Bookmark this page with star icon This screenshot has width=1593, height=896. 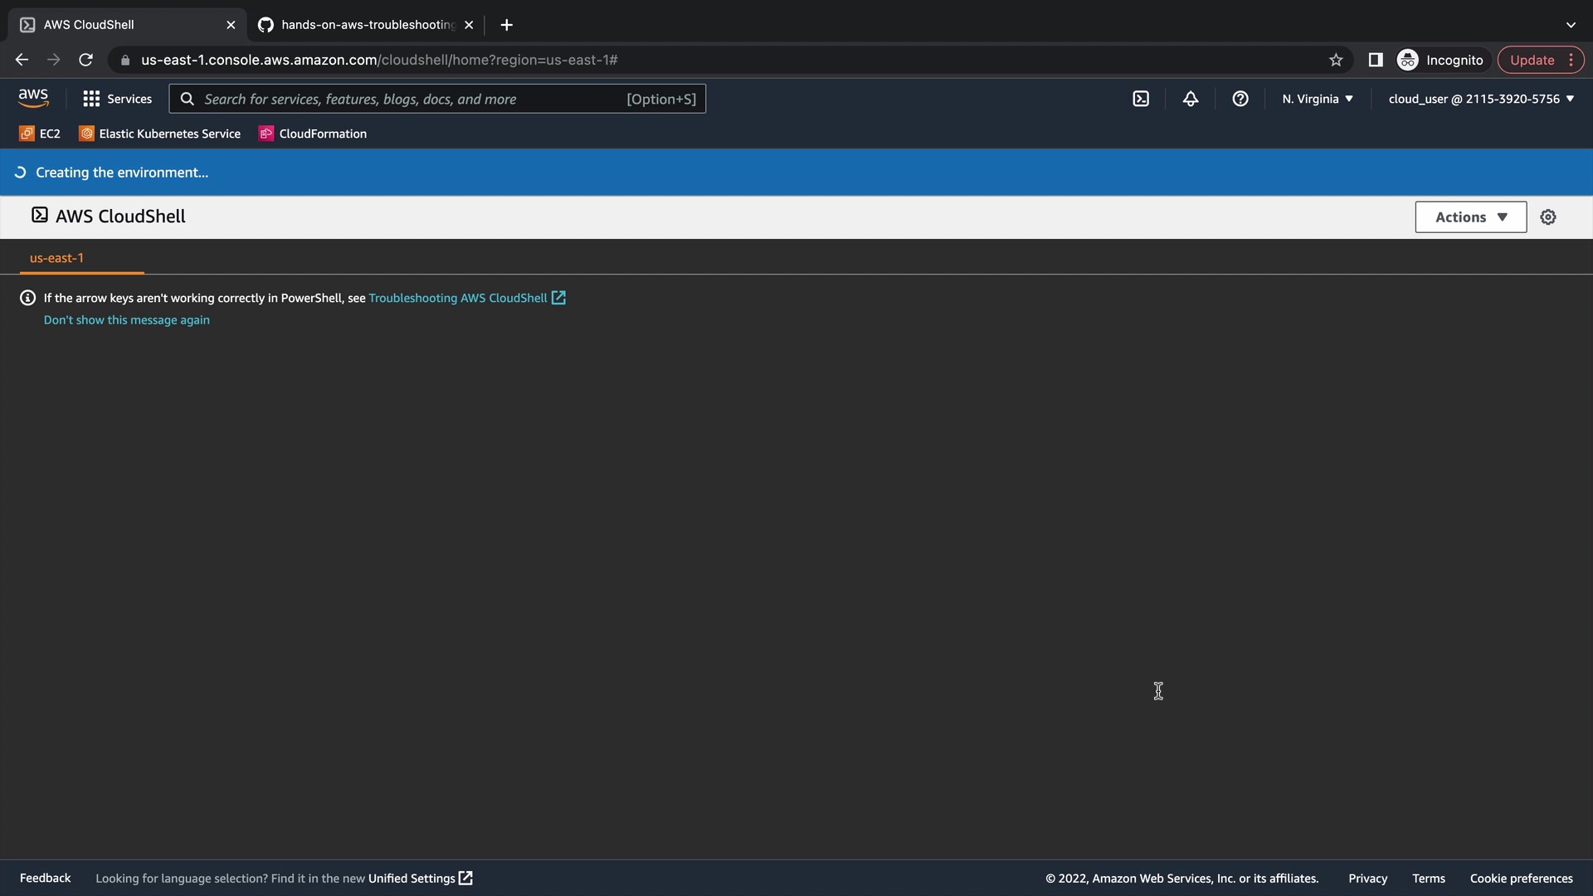[1336, 60]
